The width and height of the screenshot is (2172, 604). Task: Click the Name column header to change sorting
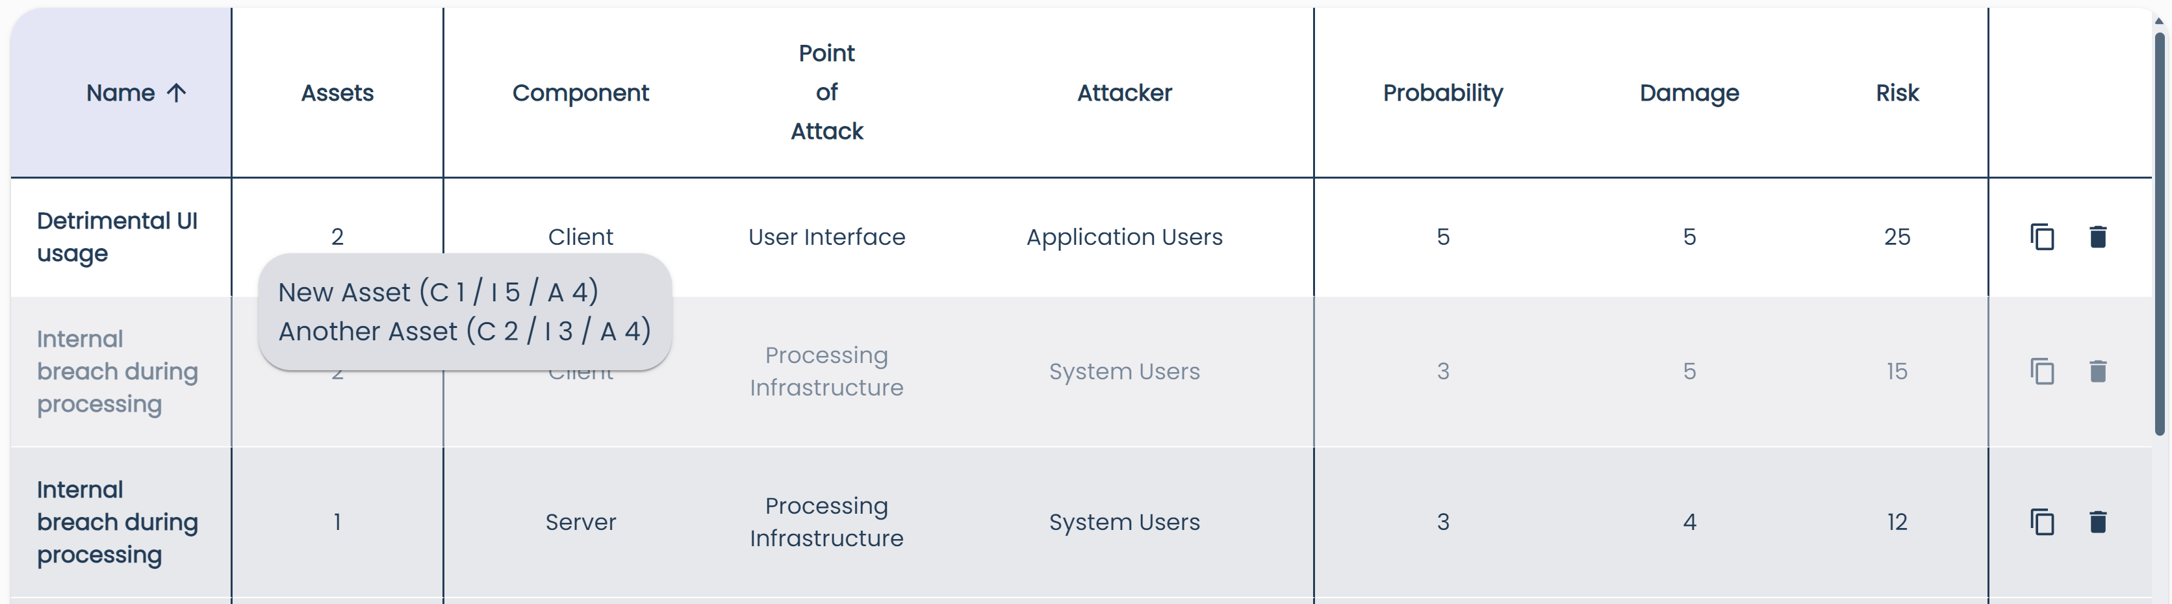click(122, 93)
